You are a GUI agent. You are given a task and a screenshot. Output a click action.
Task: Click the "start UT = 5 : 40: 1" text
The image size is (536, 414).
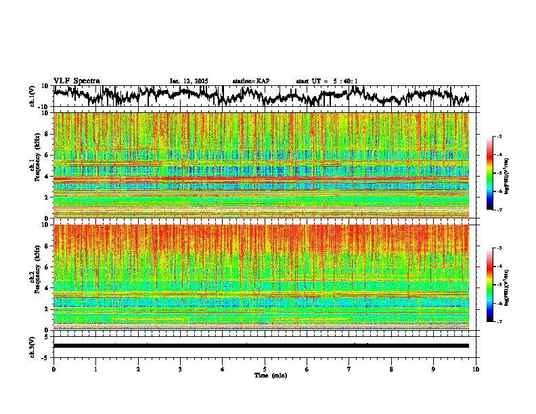[327, 81]
